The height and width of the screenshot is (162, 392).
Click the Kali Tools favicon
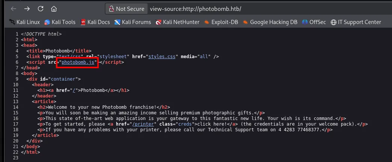click(47, 22)
